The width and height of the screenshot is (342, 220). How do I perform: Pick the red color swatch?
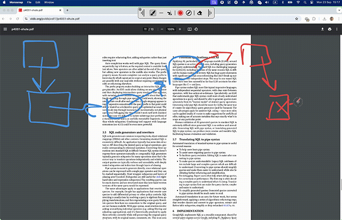point(180,12)
